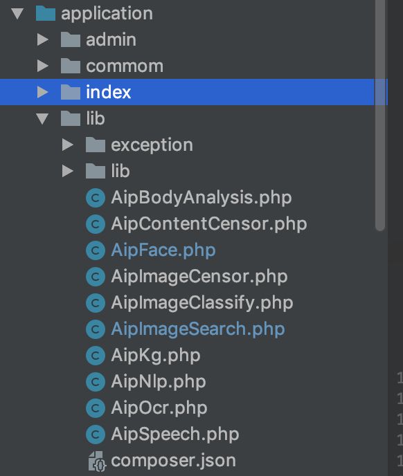Image resolution: width=403 pixels, height=476 pixels.
Task: Click the project tree vertical scrollbar
Action: click(380, 116)
